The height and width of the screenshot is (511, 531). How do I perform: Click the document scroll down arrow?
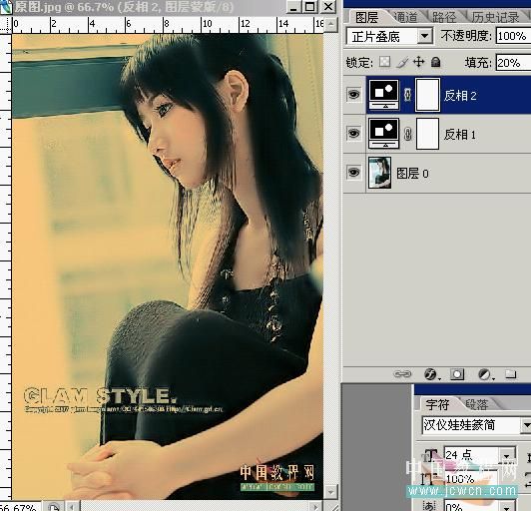click(x=331, y=491)
